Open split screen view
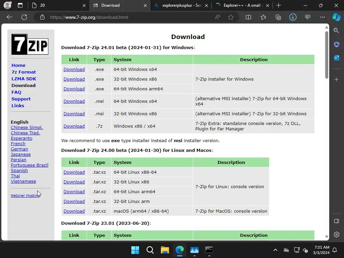The height and width of the screenshot is (258, 344). coord(248,17)
